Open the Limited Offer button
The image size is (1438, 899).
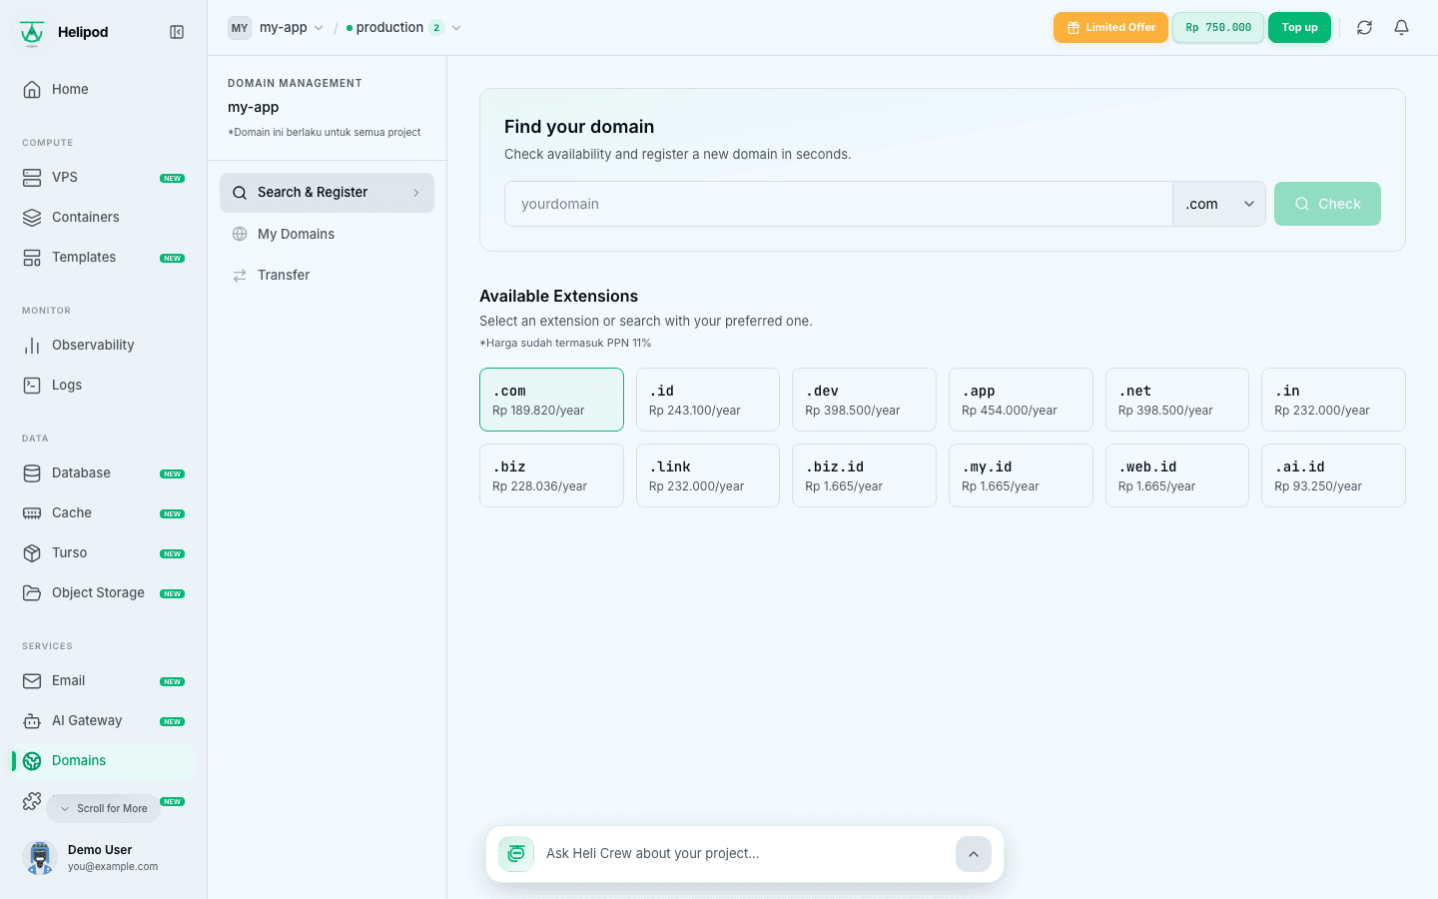click(1110, 28)
